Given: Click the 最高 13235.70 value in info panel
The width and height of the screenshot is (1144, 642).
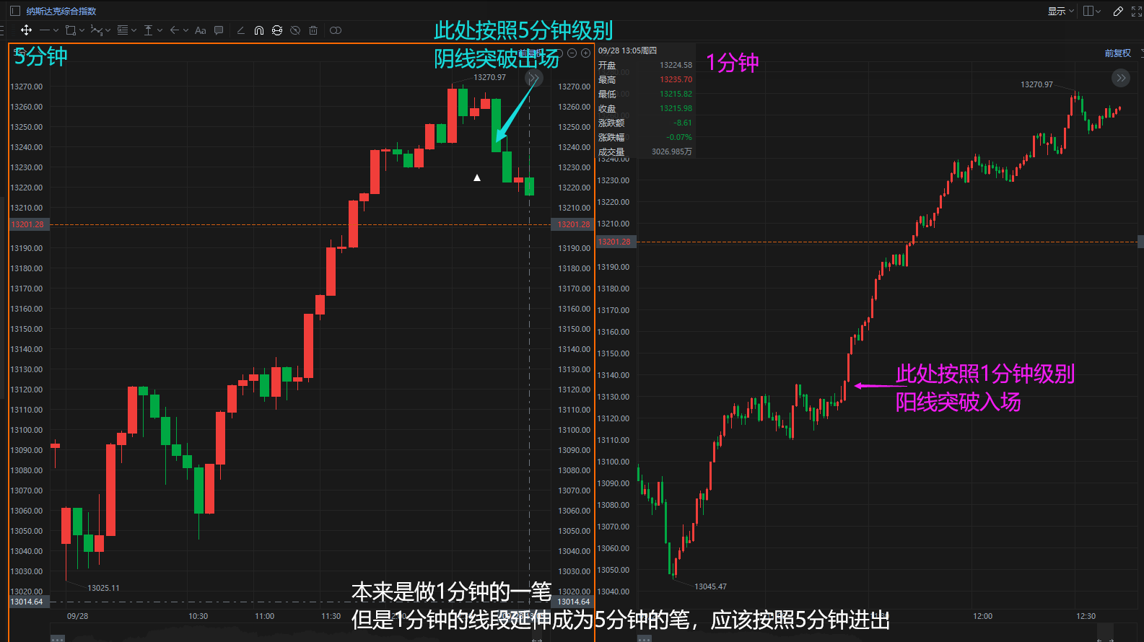Looking at the screenshot, I should 676,79.
